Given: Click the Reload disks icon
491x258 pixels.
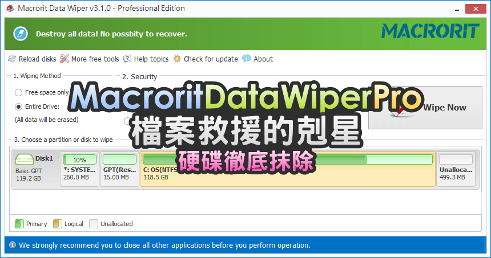Looking at the screenshot, I should [12, 59].
